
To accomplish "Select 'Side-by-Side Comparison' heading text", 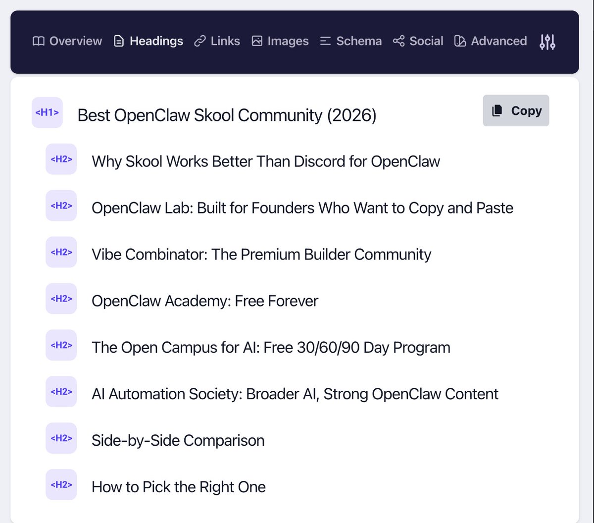I will [178, 441].
